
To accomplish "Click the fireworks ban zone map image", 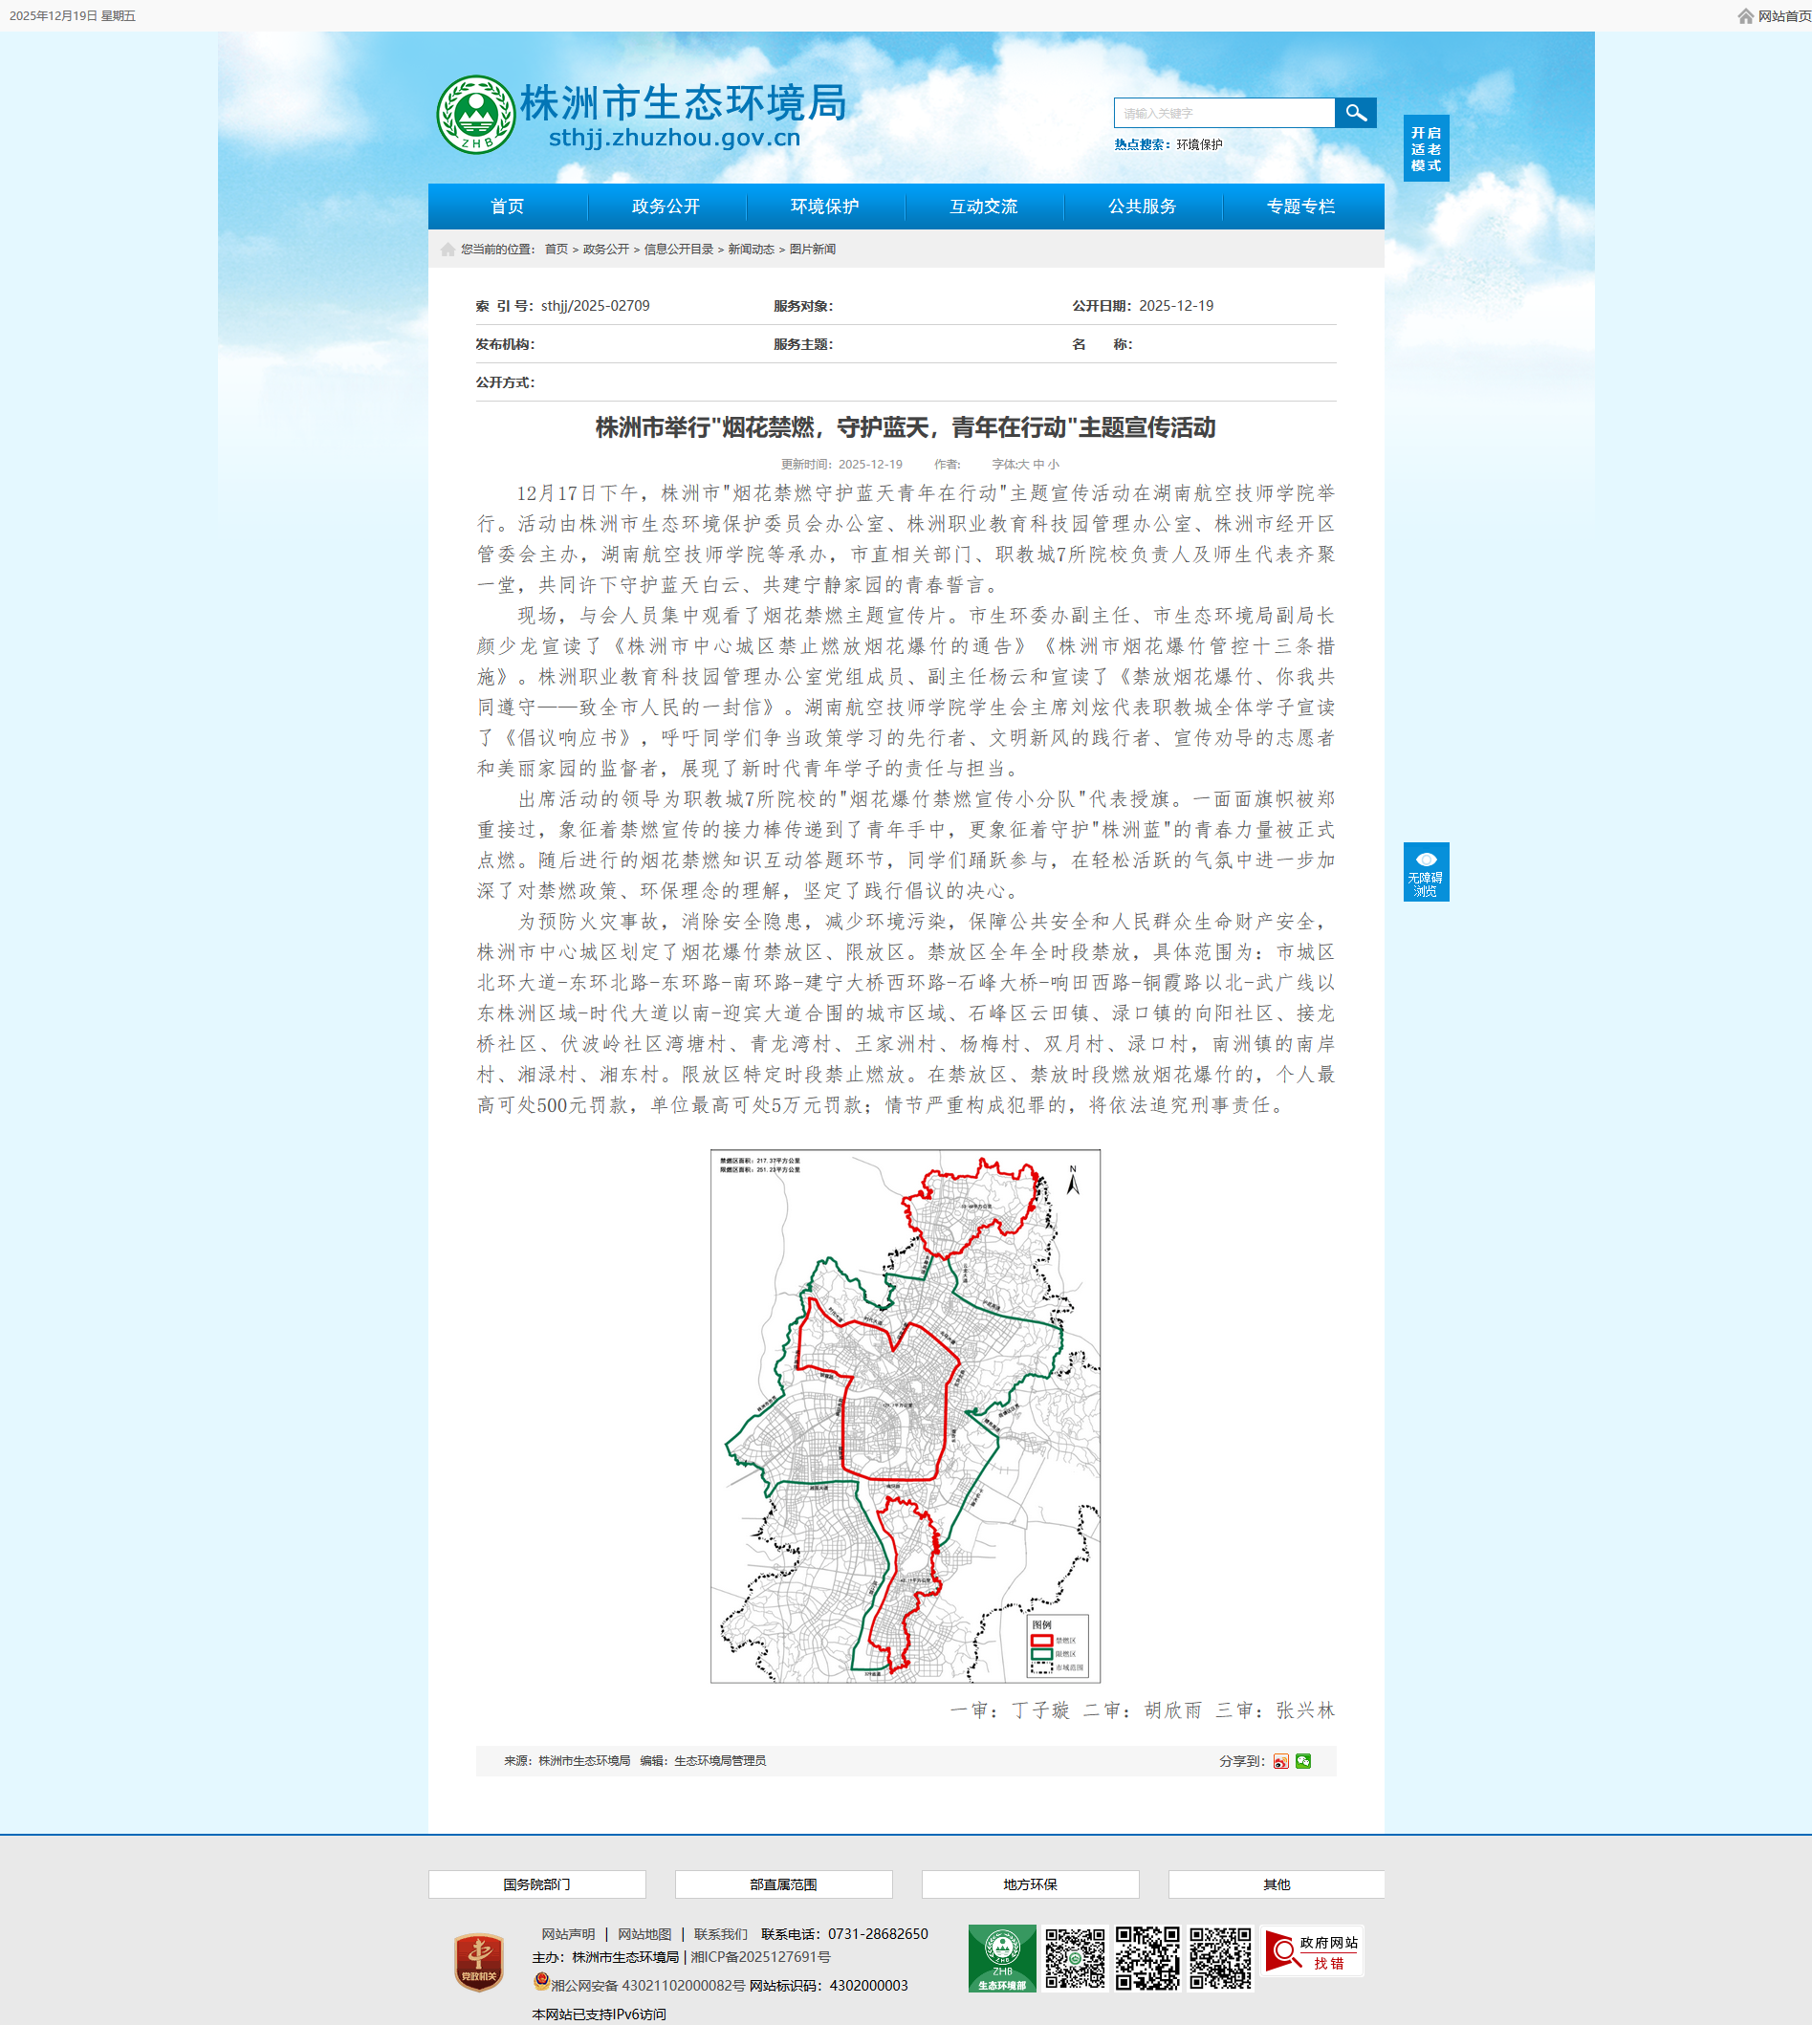I will [905, 1416].
